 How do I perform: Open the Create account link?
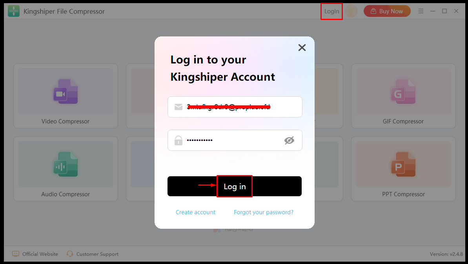(195, 212)
